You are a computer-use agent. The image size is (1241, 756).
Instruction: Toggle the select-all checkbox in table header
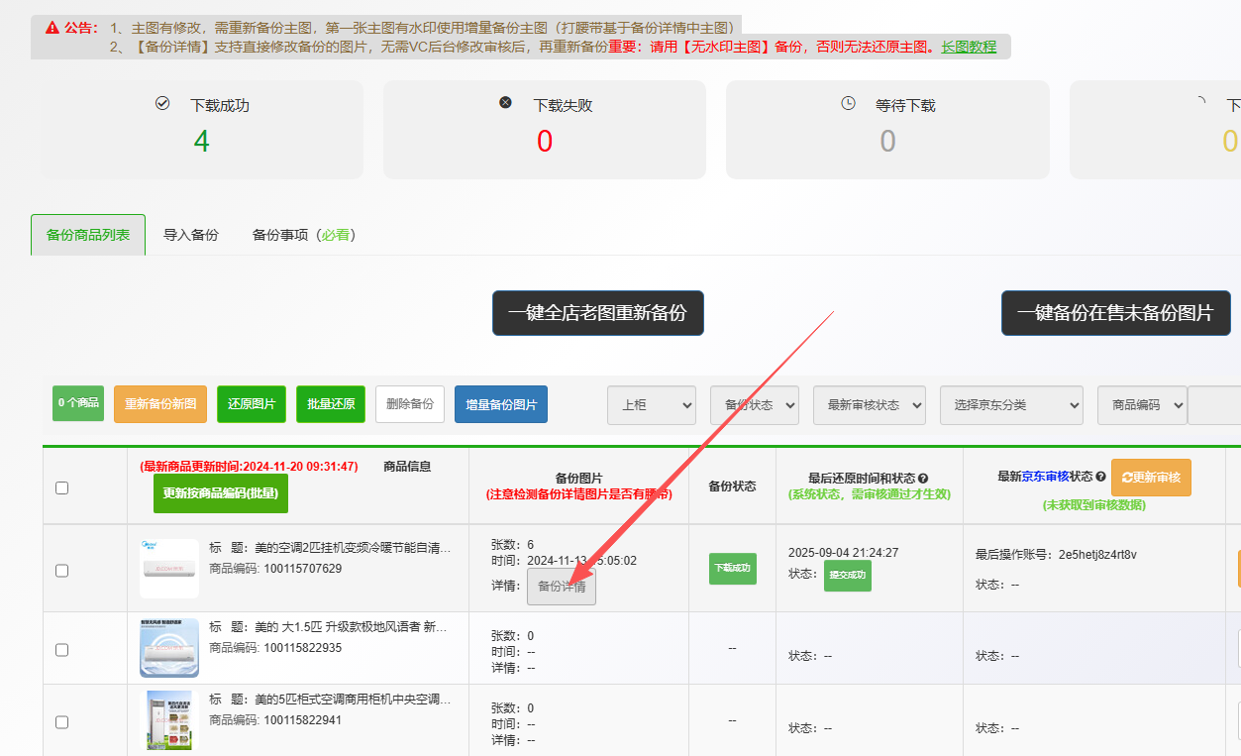[62, 487]
